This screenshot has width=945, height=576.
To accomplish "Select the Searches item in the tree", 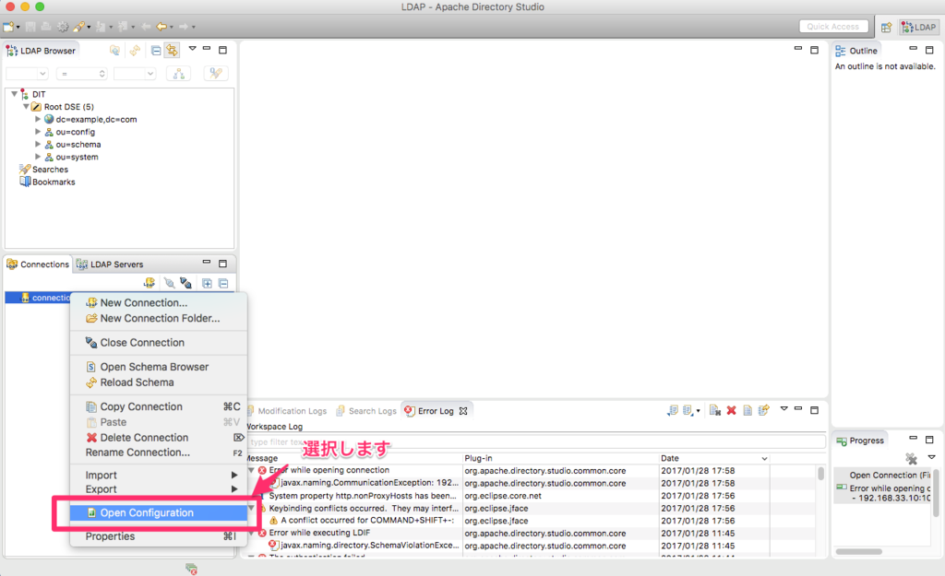I will (50, 170).
